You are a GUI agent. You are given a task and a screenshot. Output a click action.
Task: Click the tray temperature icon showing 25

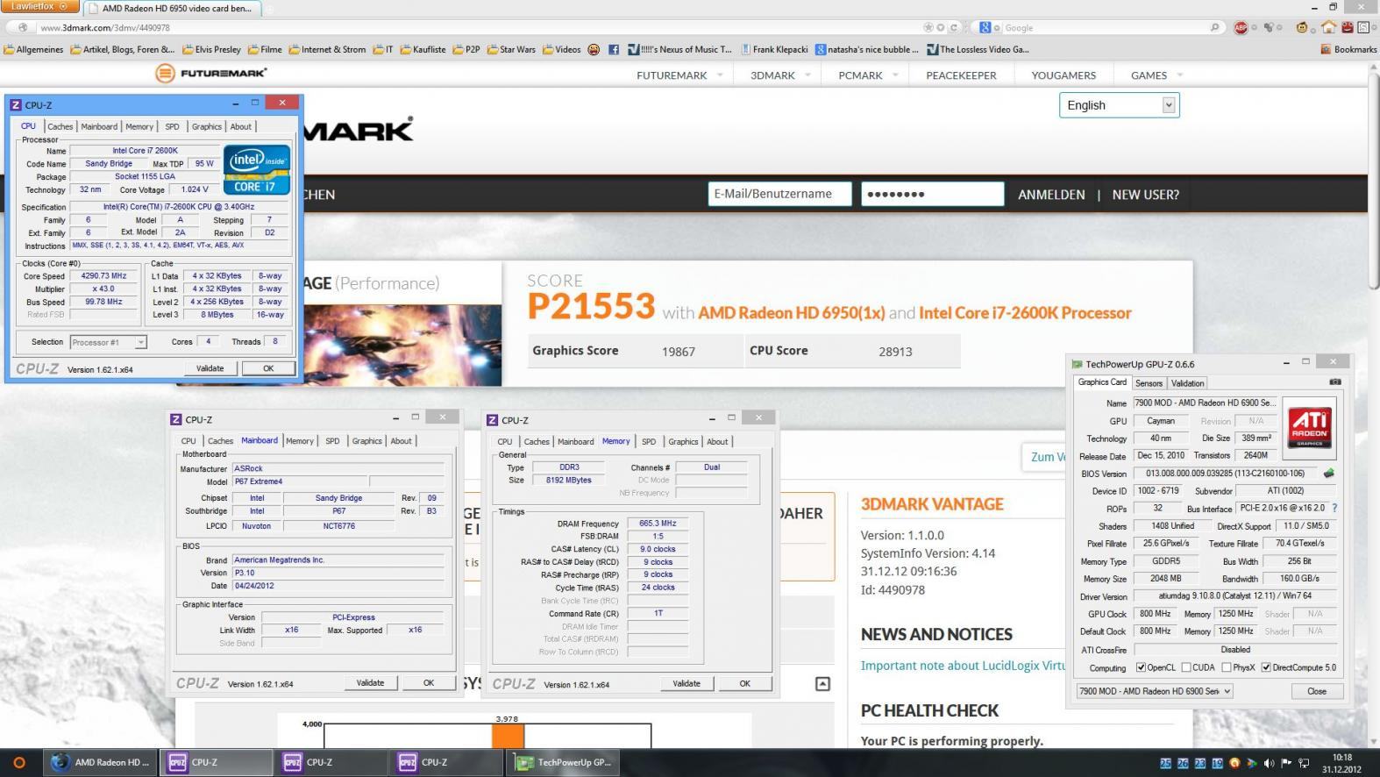tap(1165, 764)
